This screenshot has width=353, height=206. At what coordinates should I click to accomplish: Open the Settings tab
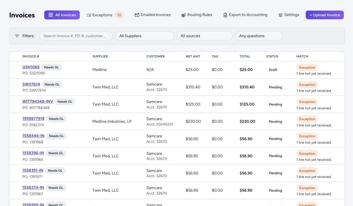pos(289,15)
